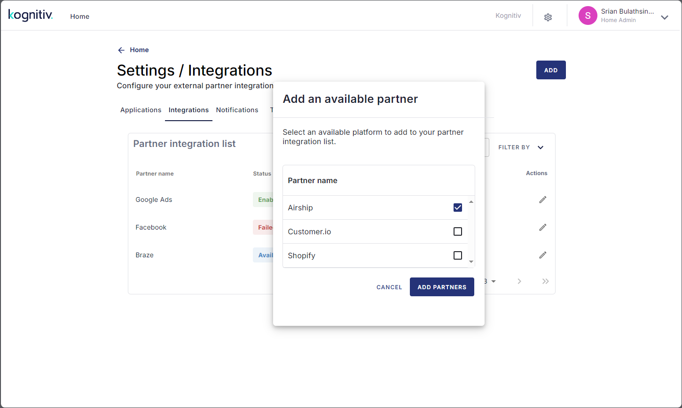Click the Airship partner name
The width and height of the screenshot is (682, 408).
(300, 208)
